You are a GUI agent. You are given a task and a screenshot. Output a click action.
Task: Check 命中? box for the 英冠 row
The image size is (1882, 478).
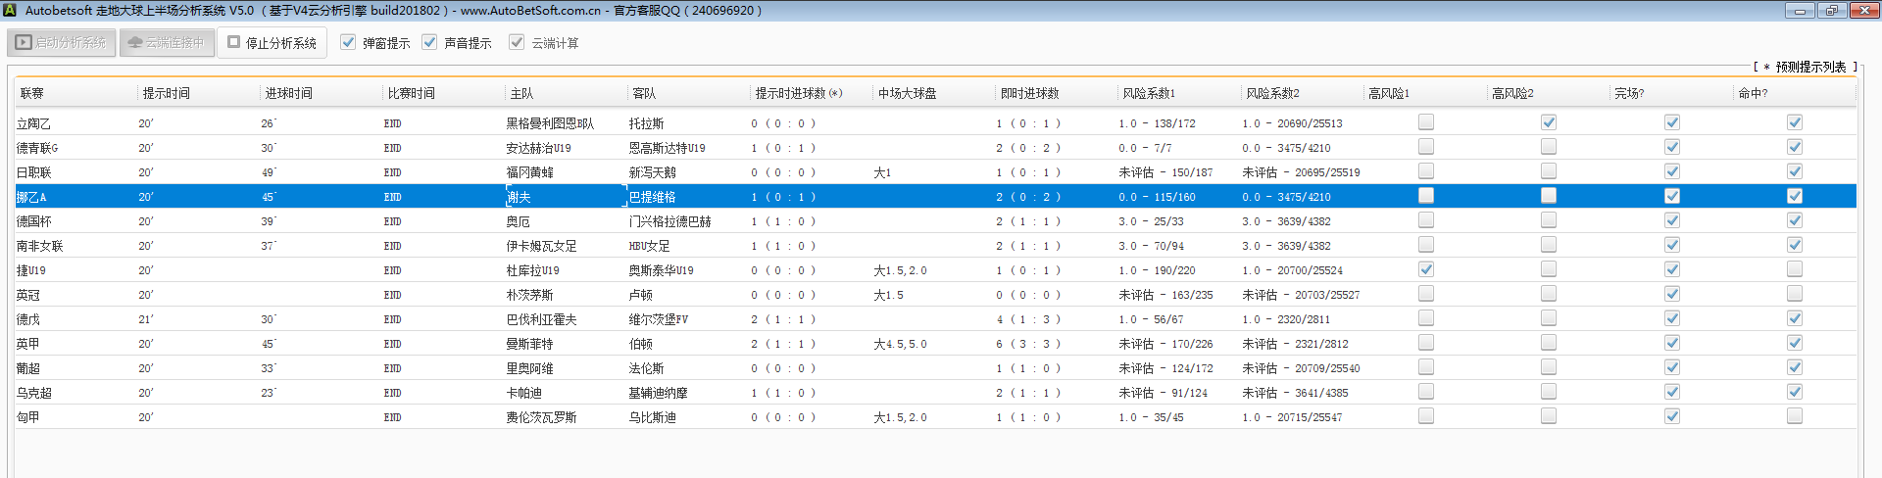1794,294
